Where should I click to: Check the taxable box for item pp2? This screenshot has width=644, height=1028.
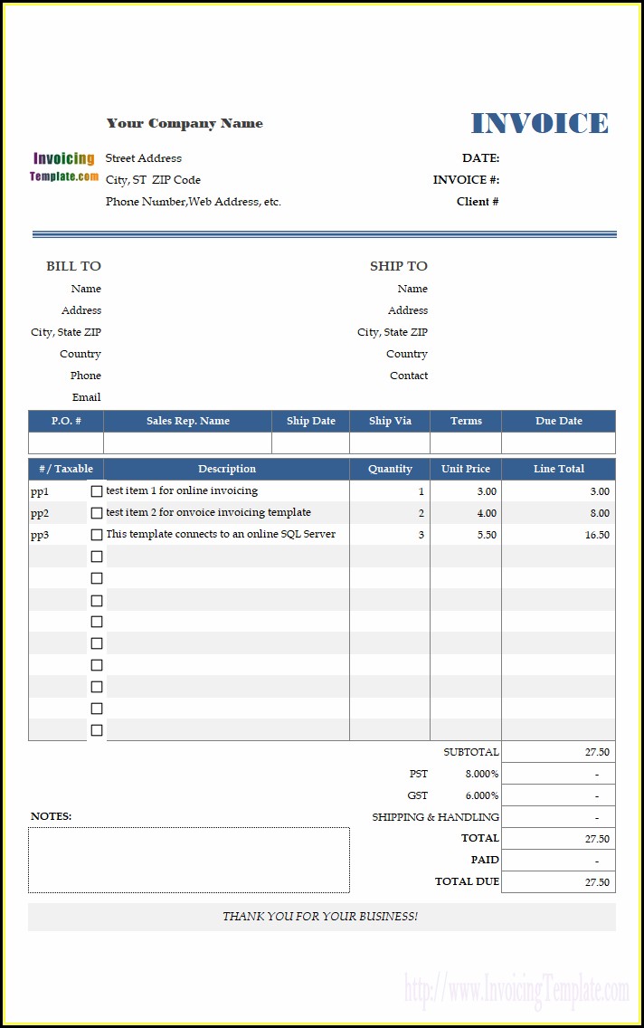click(96, 513)
